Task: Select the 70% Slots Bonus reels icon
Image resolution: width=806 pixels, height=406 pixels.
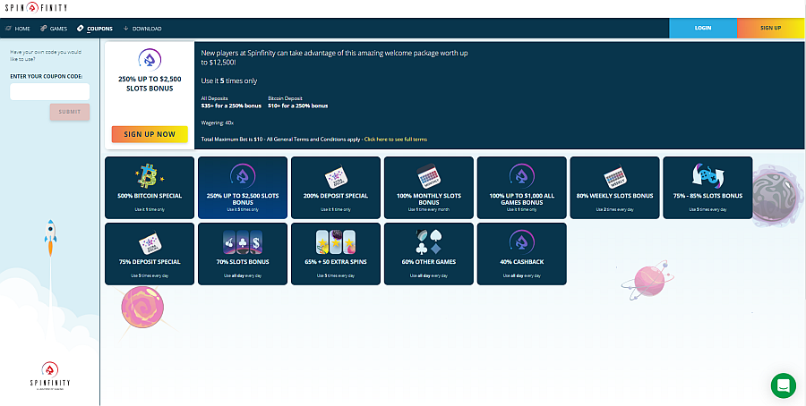Action: click(243, 242)
